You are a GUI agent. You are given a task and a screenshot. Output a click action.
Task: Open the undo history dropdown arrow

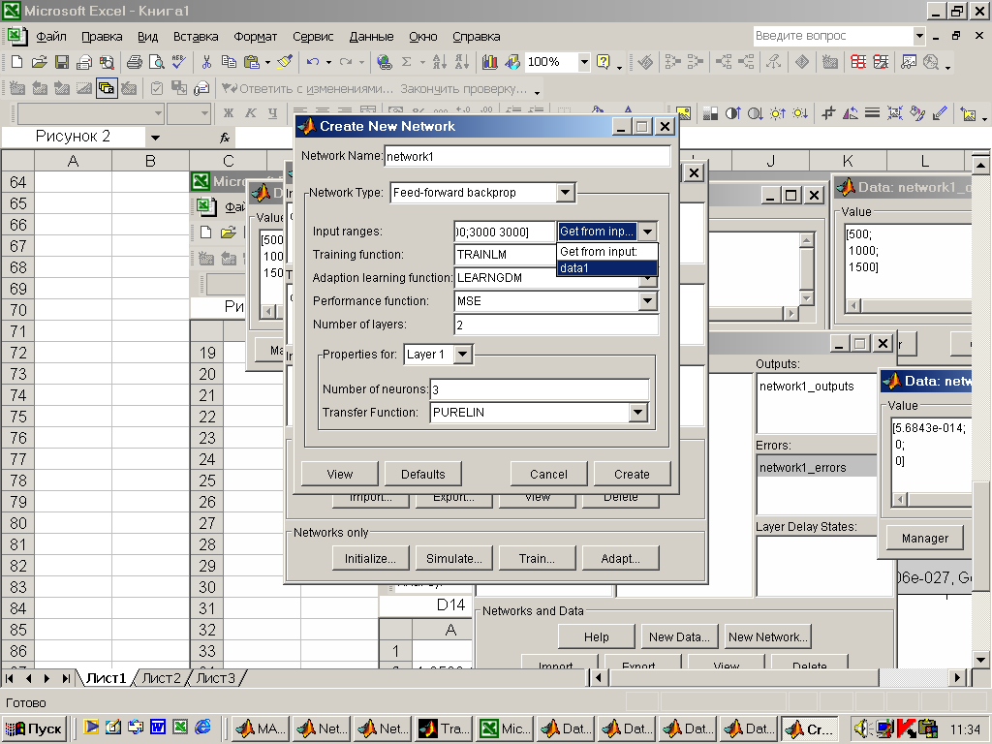pyautogui.click(x=328, y=62)
